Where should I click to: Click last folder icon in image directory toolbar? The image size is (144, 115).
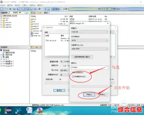click(x=40, y=13)
